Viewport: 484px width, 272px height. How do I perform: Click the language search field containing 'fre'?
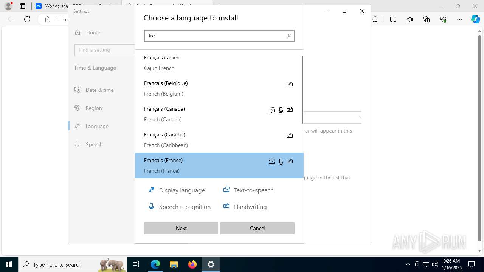point(219,36)
